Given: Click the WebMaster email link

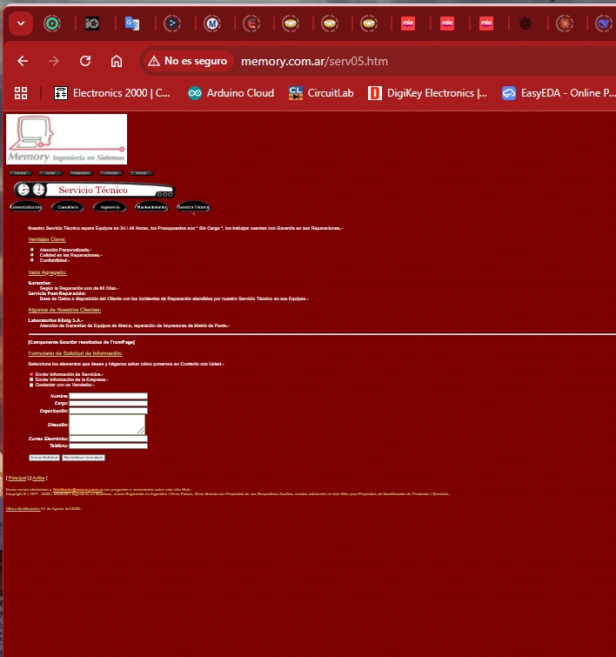Looking at the screenshot, I should coord(77,489).
